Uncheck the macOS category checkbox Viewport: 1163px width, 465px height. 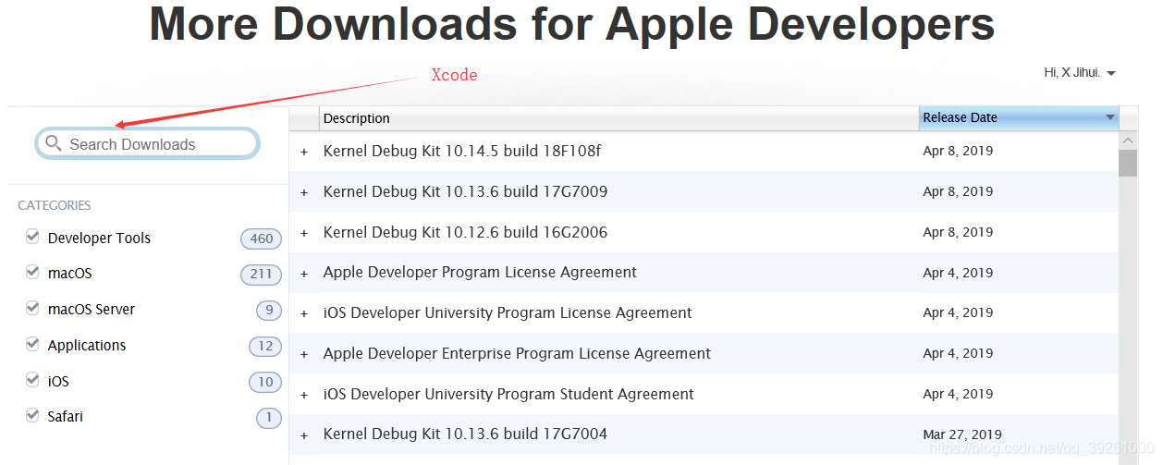(33, 273)
